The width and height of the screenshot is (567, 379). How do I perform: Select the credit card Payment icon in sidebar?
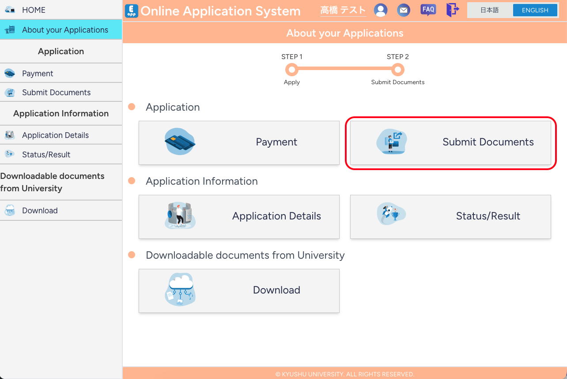(10, 72)
